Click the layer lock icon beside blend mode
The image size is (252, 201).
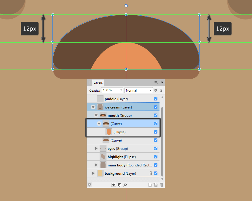tap(161, 90)
